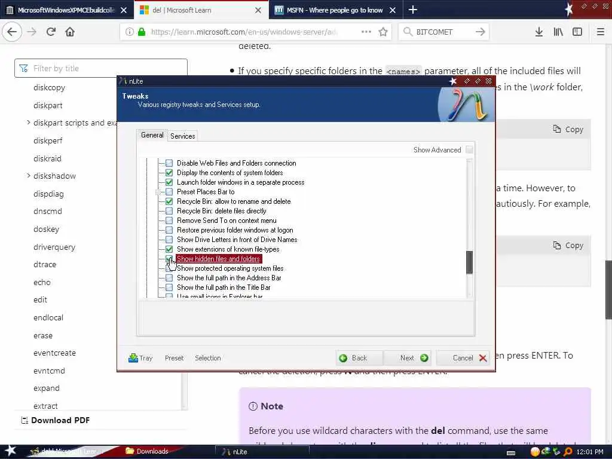Enable the Show Advanced checkbox

coord(469,150)
